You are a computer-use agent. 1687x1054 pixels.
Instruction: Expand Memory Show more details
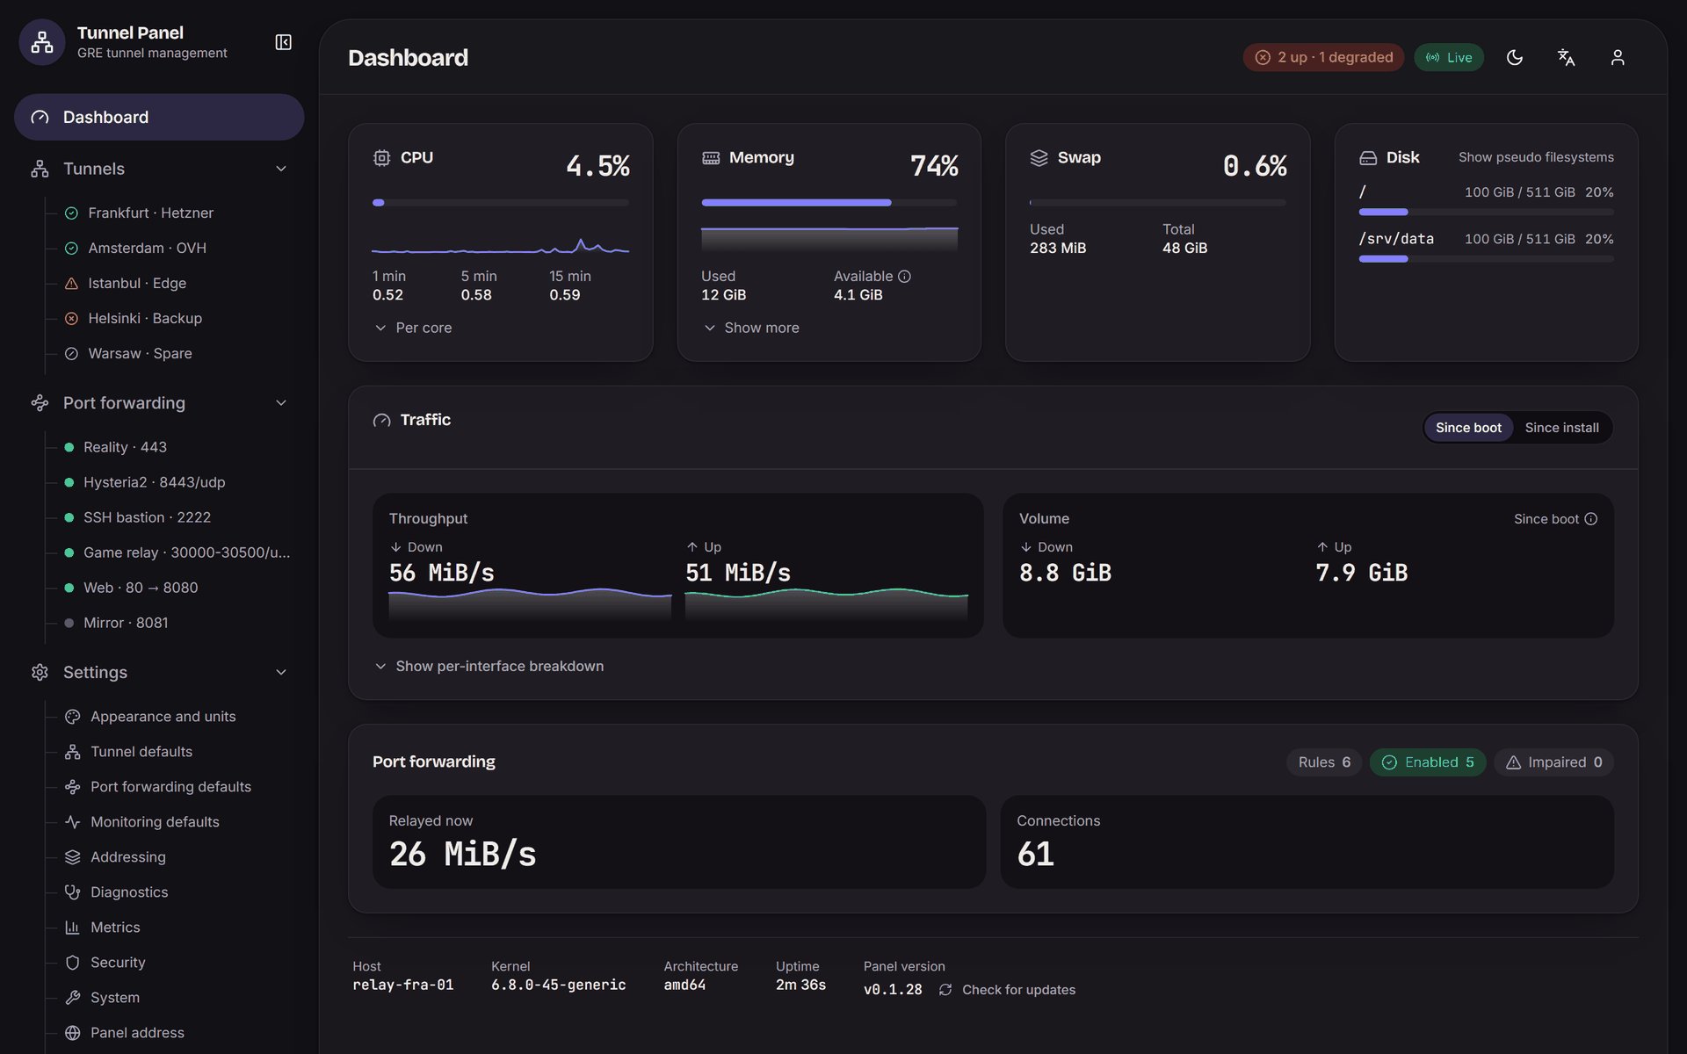[751, 328]
